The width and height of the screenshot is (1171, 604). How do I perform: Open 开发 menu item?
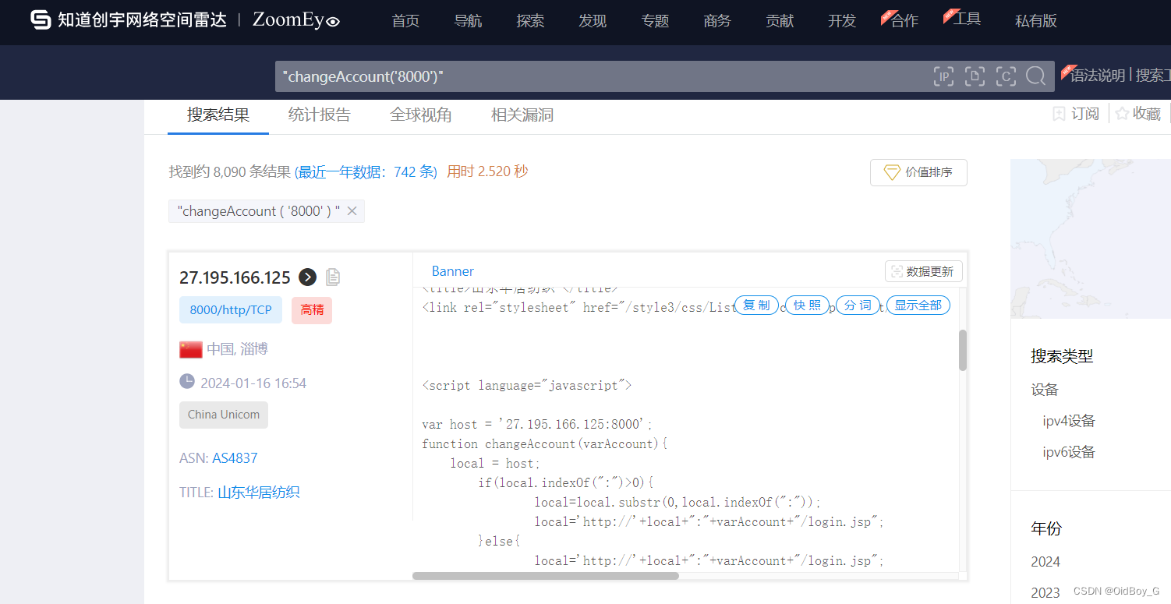click(x=842, y=21)
